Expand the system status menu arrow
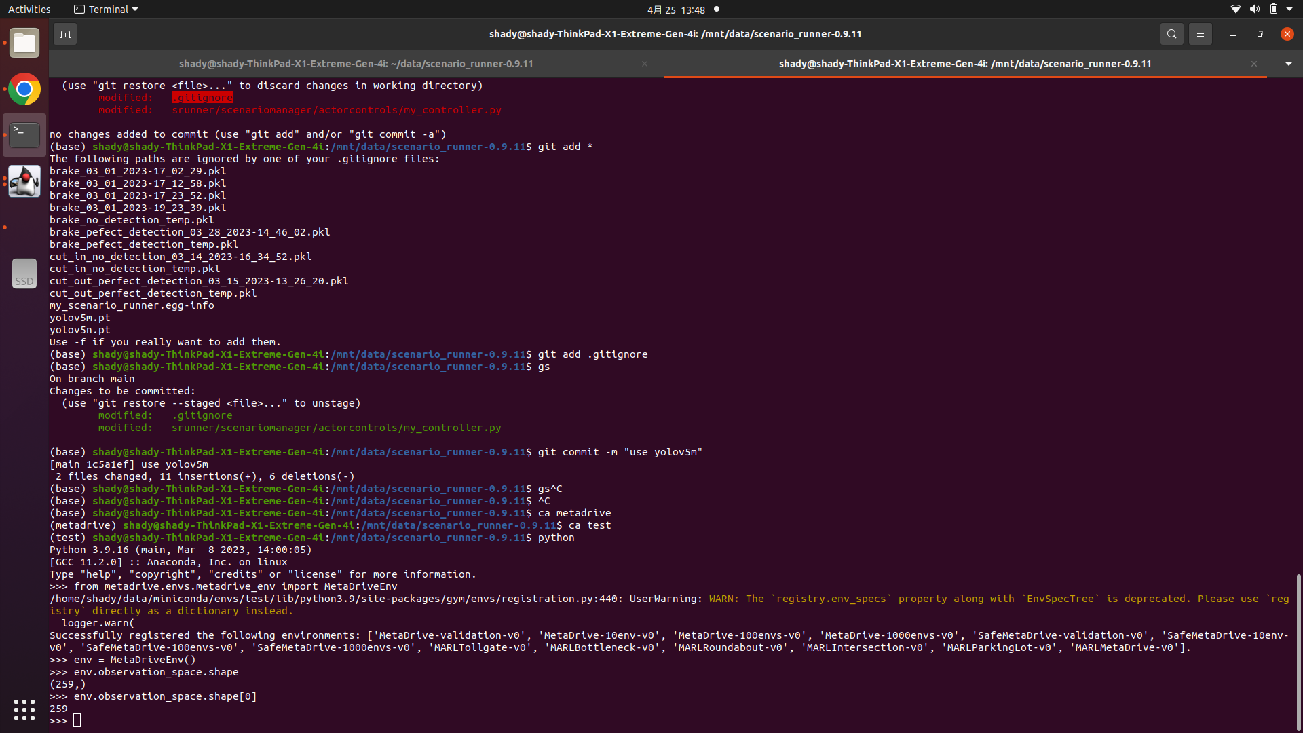Image resolution: width=1303 pixels, height=733 pixels. coord(1290,9)
